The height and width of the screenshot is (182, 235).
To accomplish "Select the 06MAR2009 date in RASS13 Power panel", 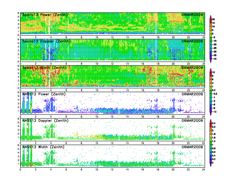I will [x=192, y=94].
